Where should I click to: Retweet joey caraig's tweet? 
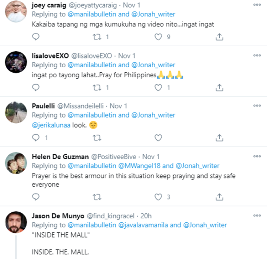tap(97, 37)
